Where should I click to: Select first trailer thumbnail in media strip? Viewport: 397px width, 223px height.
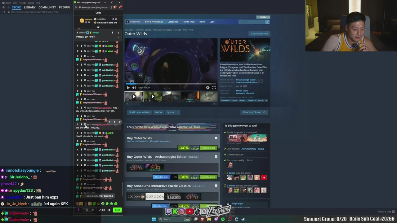tap(134, 97)
